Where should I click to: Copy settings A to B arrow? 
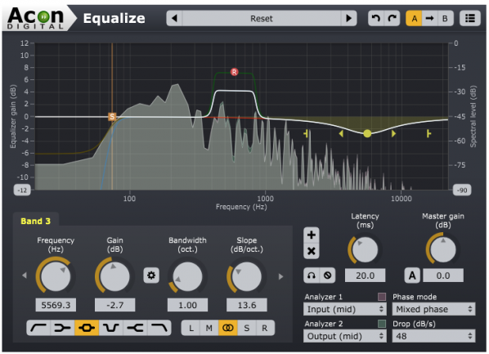pyautogui.click(x=430, y=19)
